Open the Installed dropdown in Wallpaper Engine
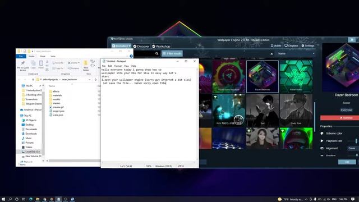This screenshot has width=359, height=202. 121,46
